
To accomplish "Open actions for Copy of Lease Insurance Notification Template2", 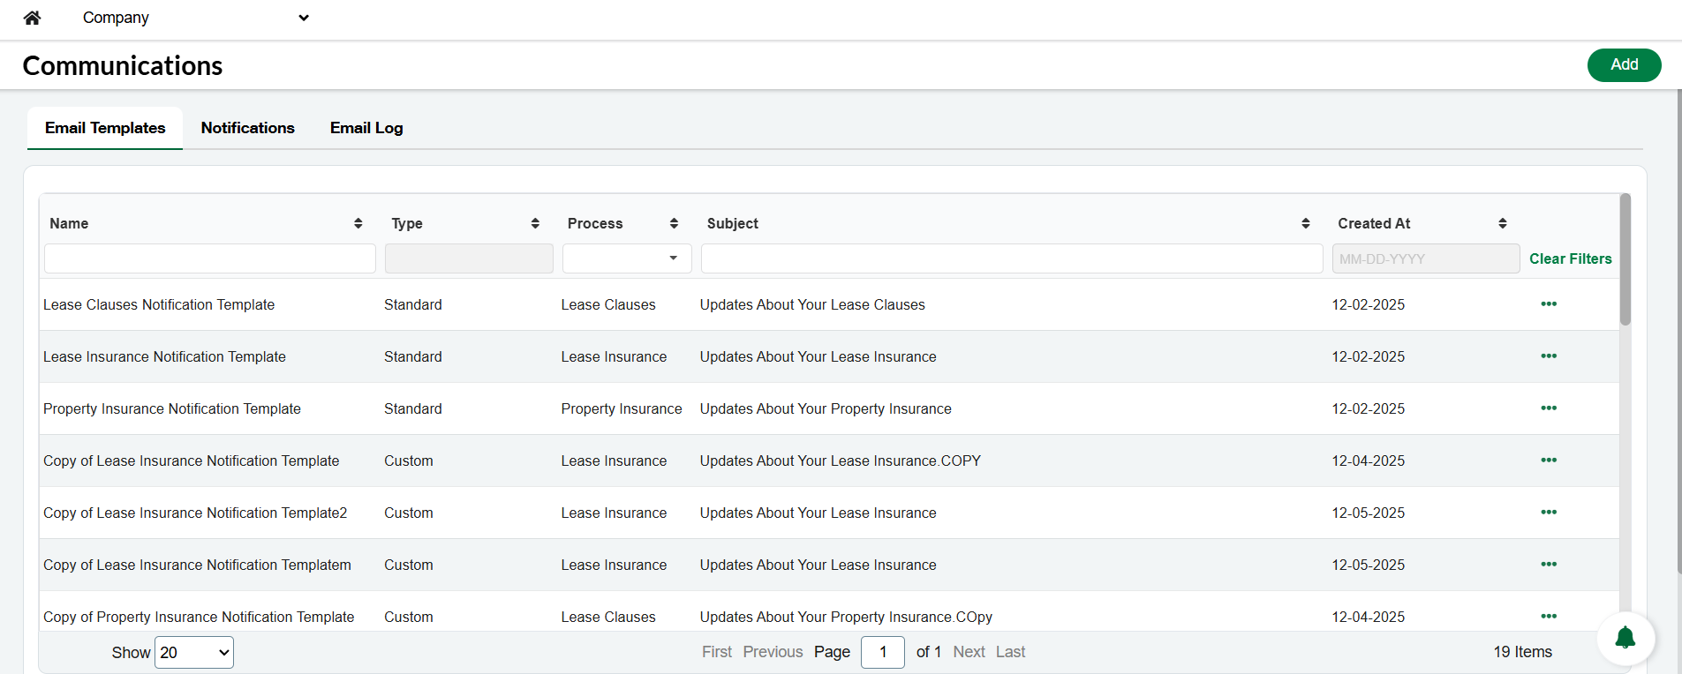I will (1549, 513).
